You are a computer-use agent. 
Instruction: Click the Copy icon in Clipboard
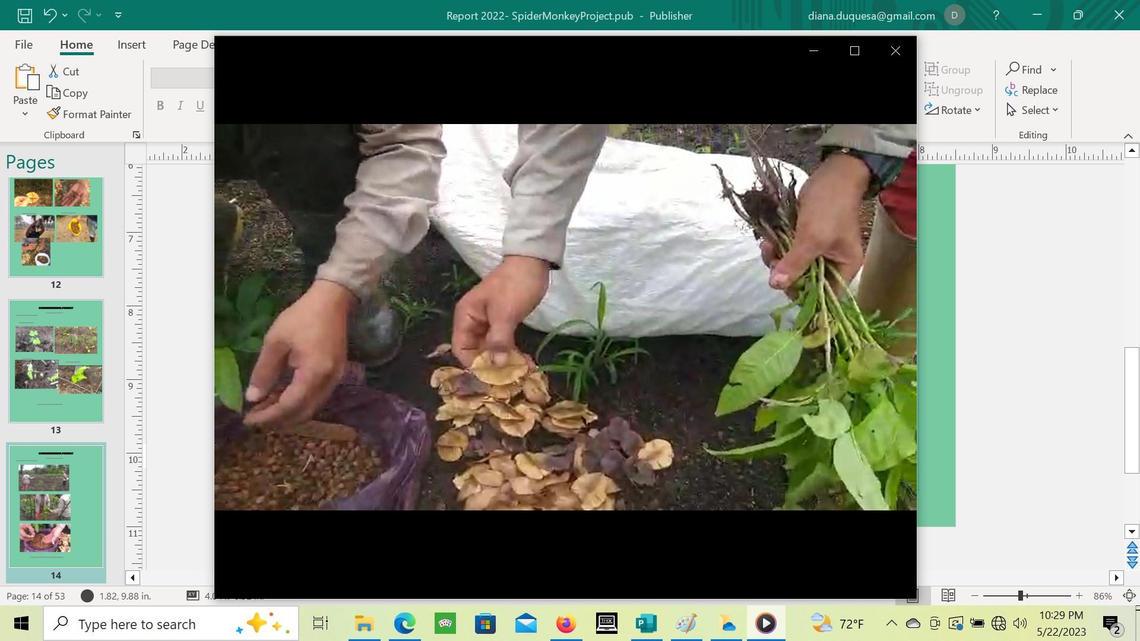(x=53, y=93)
